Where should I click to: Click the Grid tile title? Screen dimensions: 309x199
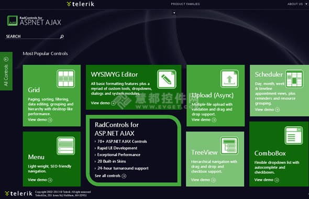click(x=34, y=90)
